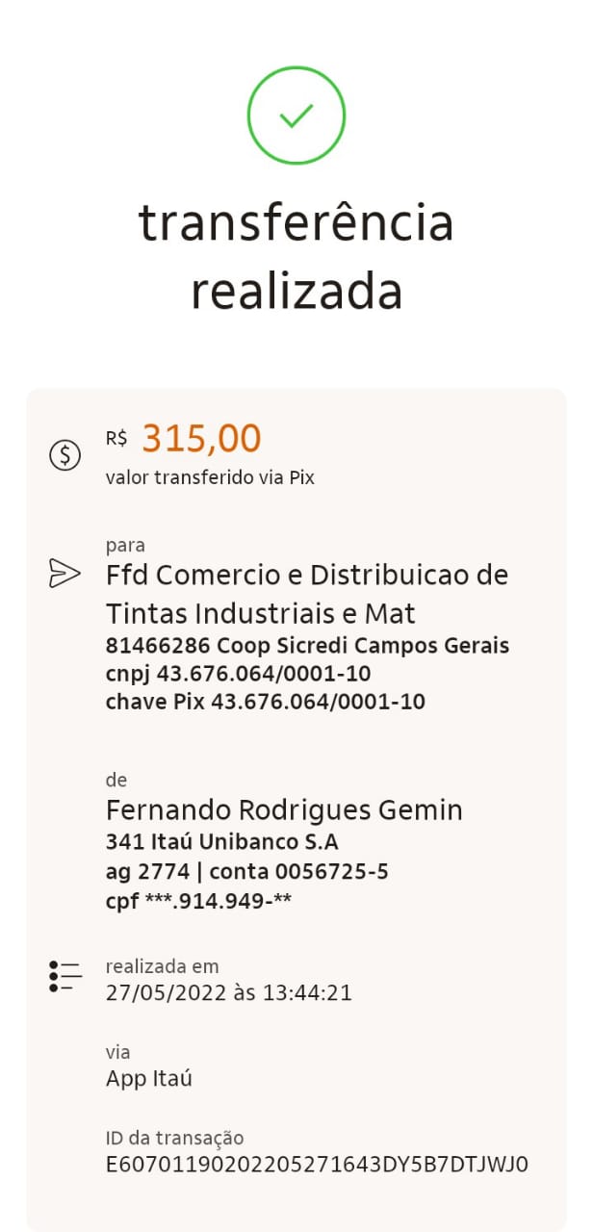593x1232 pixels.
Task: Click the "transferência realizada" heading
Action: [296, 257]
